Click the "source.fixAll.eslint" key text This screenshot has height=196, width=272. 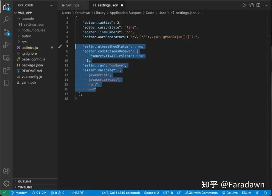111,56
